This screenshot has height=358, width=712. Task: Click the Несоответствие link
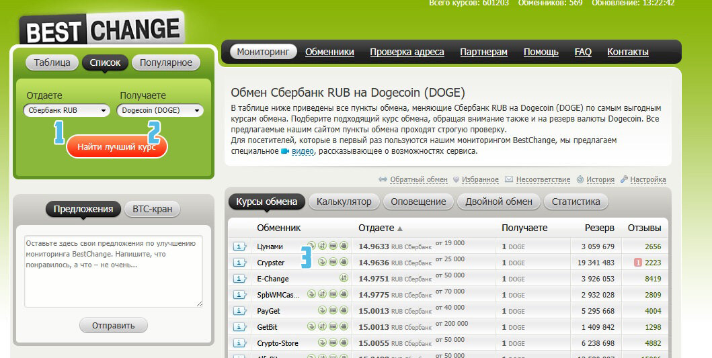tap(543, 180)
